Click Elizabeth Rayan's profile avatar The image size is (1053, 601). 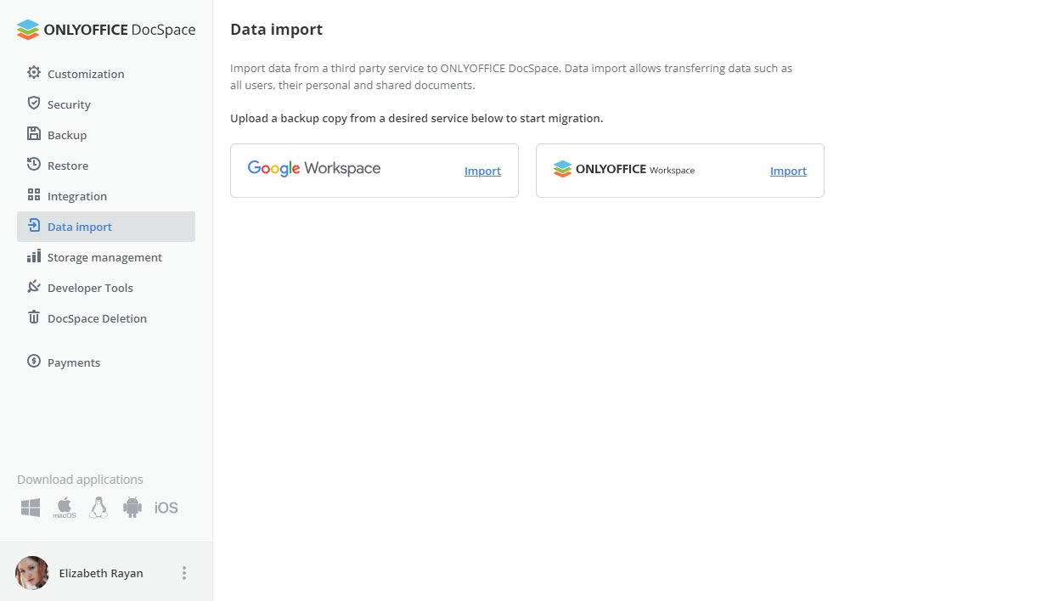32,573
